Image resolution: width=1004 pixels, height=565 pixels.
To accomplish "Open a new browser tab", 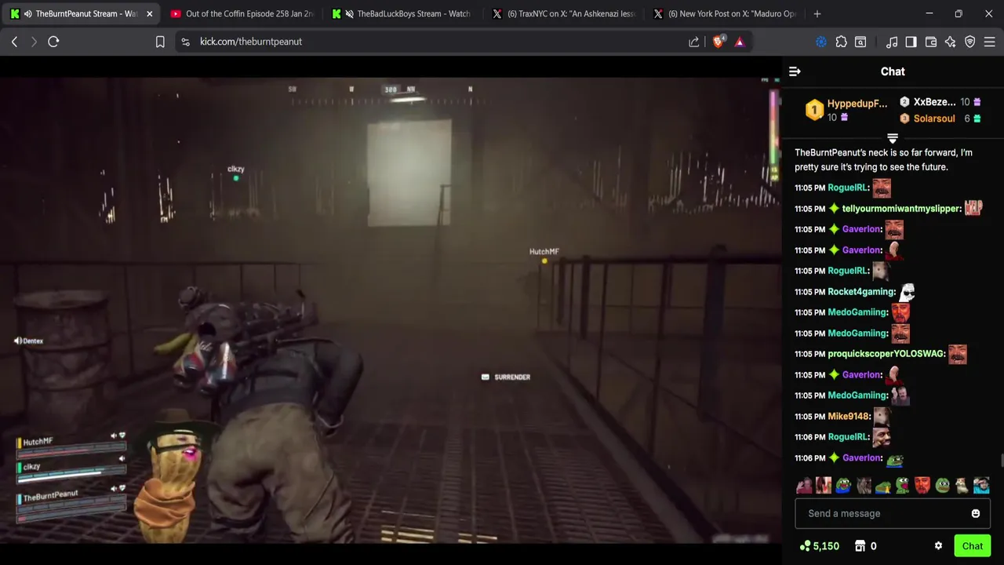I will pyautogui.click(x=817, y=14).
